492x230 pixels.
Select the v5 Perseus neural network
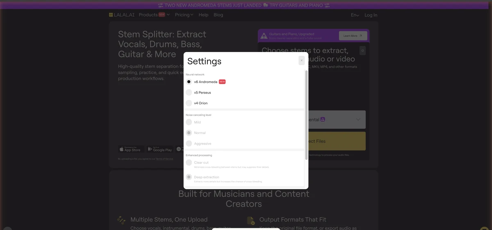click(189, 92)
